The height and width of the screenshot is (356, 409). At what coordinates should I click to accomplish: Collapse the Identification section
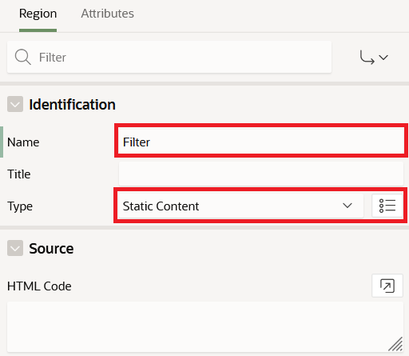pyautogui.click(x=15, y=104)
